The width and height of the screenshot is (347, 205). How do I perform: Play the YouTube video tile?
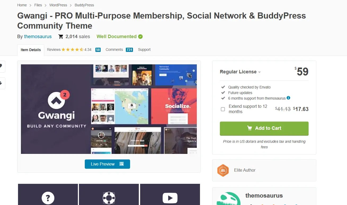170,198
